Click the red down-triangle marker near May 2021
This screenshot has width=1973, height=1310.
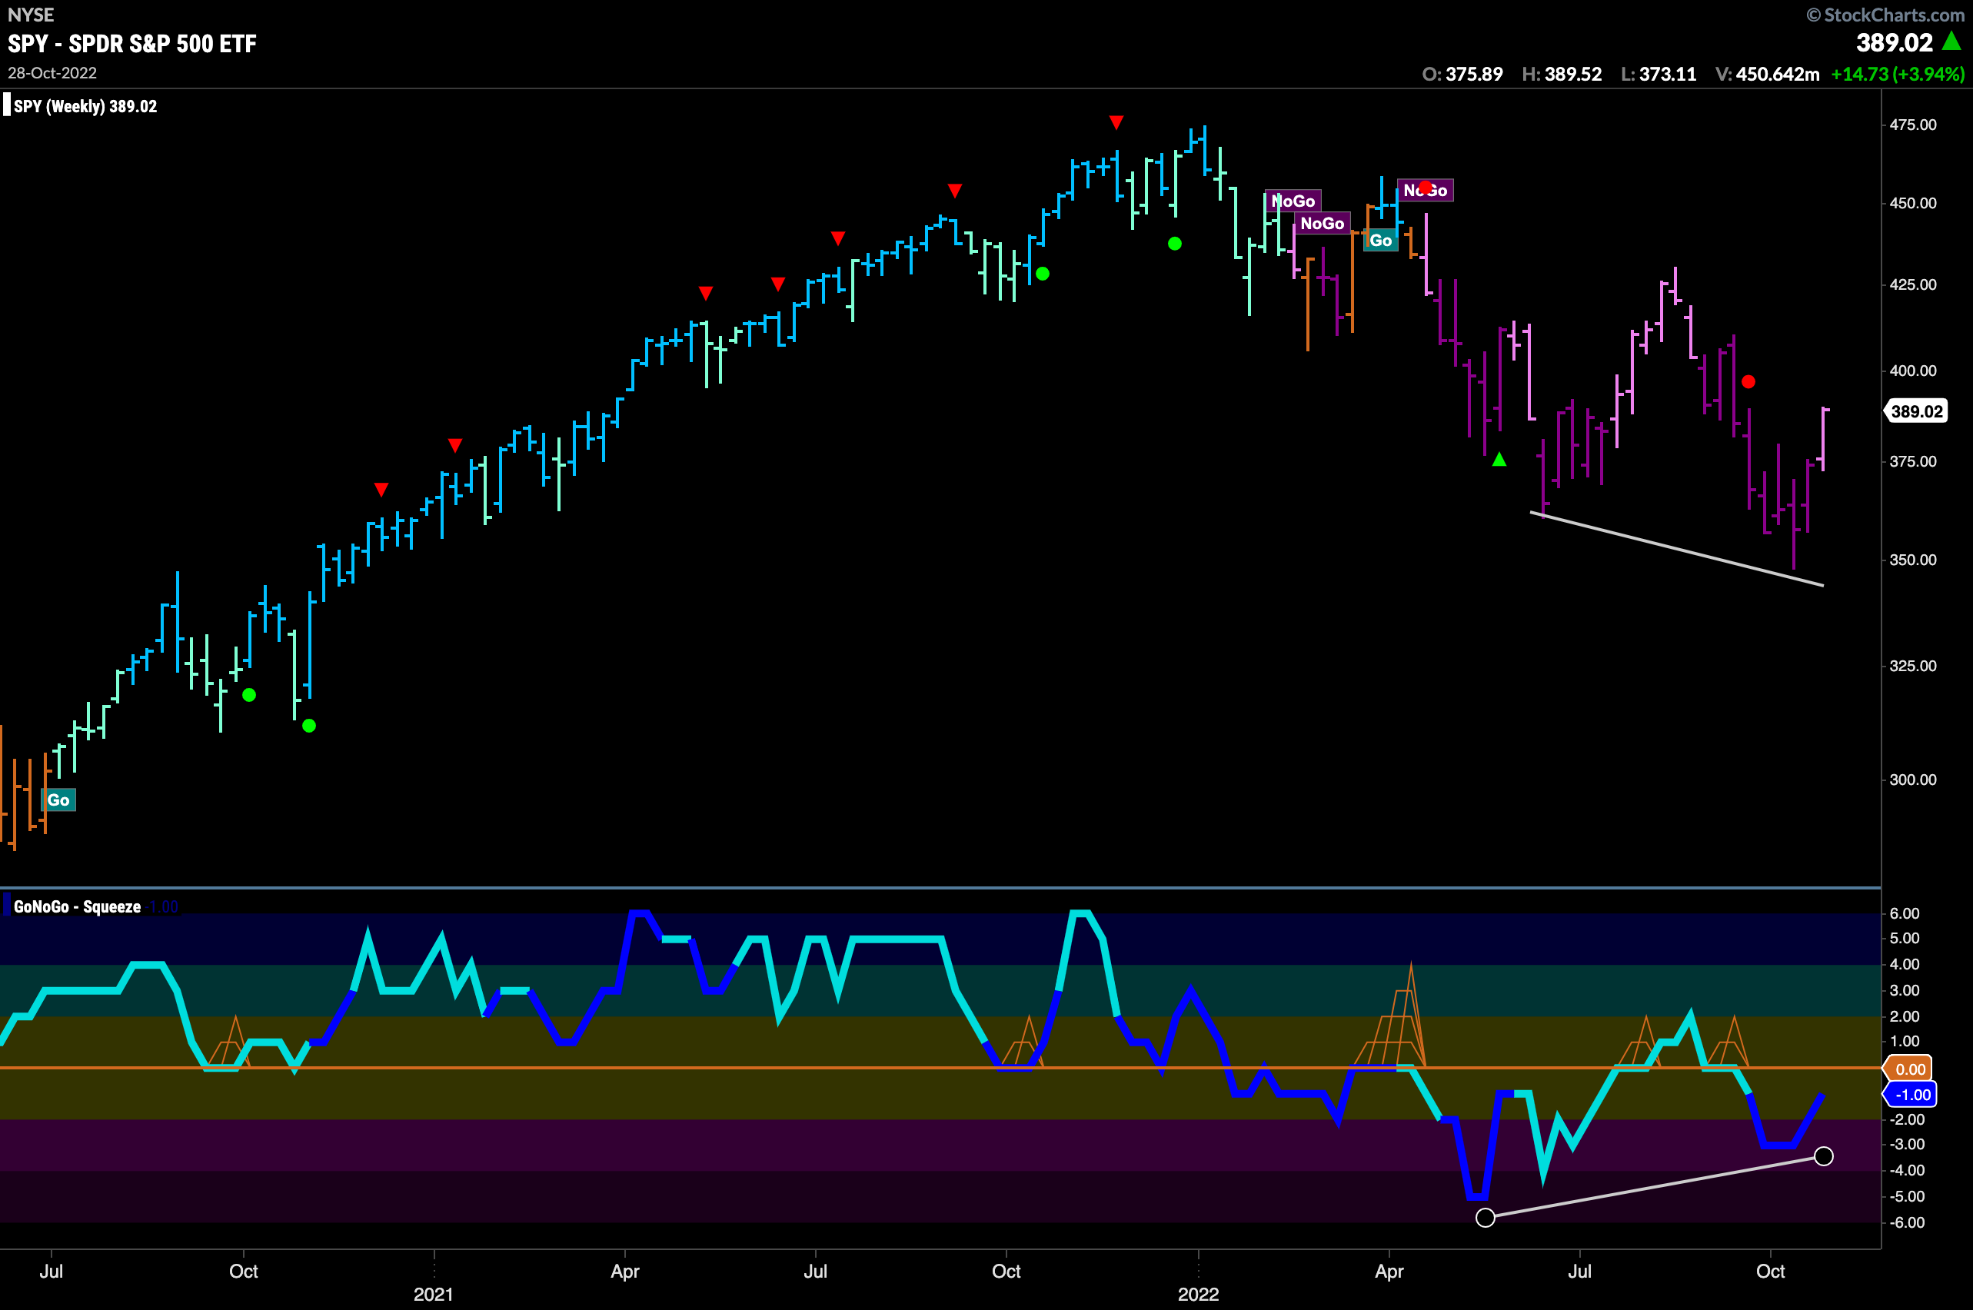click(x=705, y=293)
